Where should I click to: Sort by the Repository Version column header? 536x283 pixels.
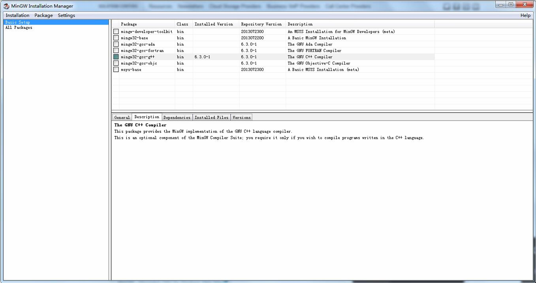point(261,24)
